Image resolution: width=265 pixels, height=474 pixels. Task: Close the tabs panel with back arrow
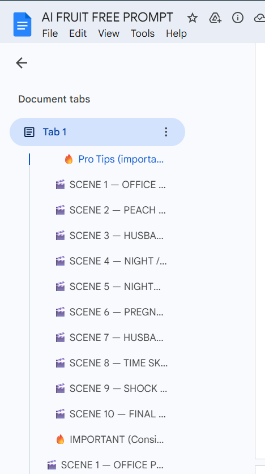pos(22,63)
